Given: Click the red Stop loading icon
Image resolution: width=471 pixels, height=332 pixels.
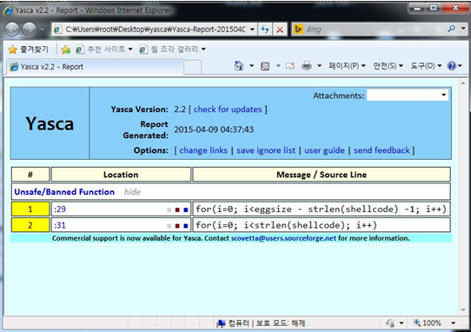Looking at the screenshot, I should [280, 30].
